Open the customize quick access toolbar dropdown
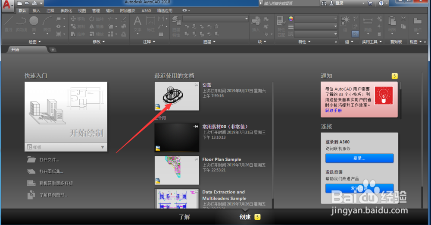The height and width of the screenshot is (225, 431). point(41,3)
